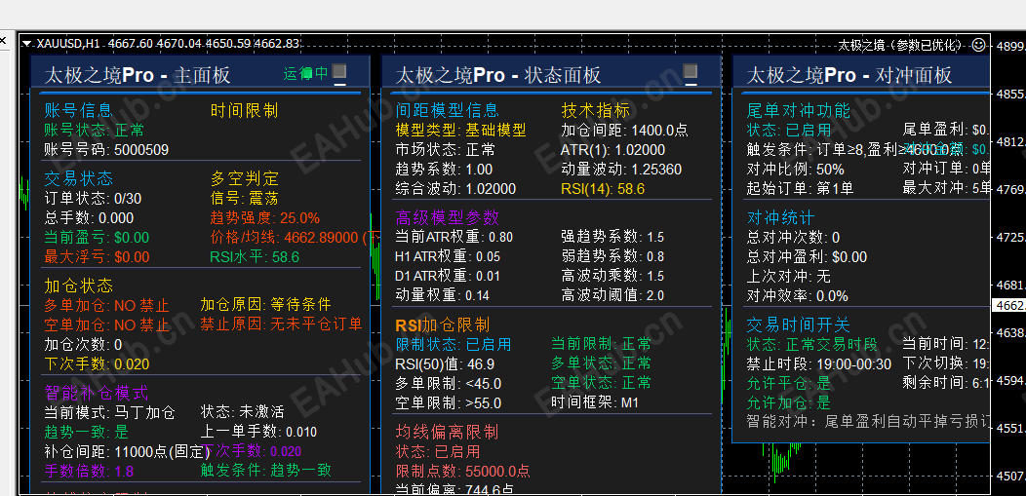
Task: Click the 加仓原因: 等待条件 line
Action: (x=265, y=305)
